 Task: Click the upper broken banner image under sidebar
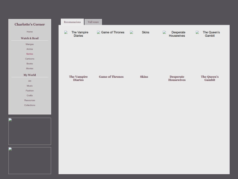pos(30,131)
